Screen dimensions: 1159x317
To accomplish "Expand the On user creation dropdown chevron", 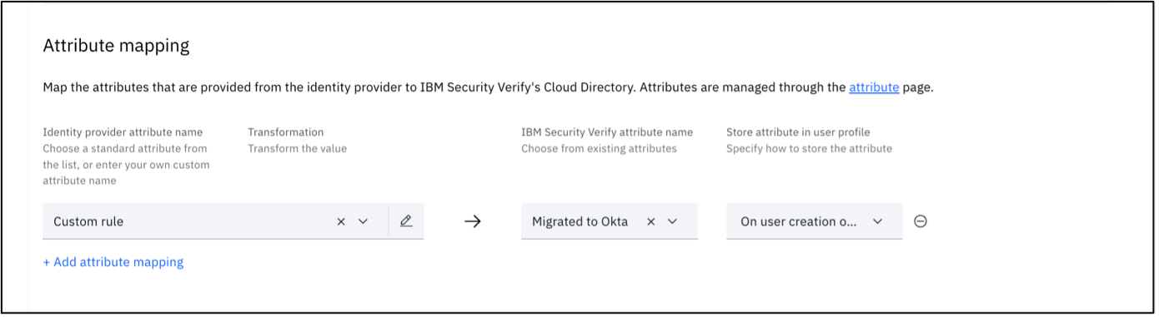I will pos(877,221).
